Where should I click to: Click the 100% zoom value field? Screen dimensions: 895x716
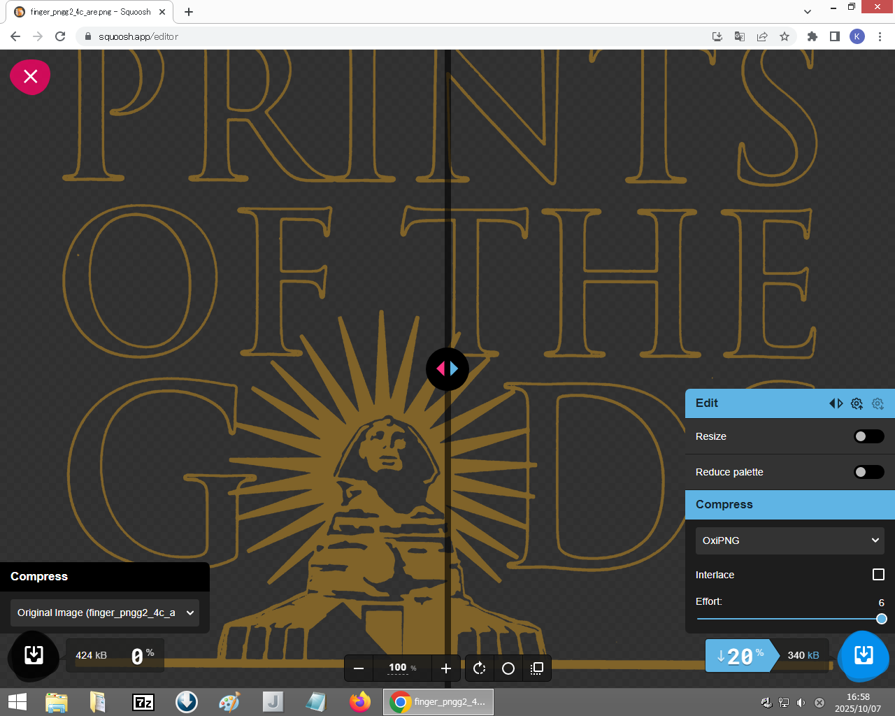(x=398, y=668)
